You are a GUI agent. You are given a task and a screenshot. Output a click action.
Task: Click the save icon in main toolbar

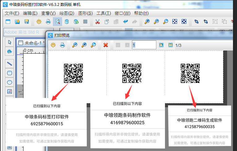27,22
